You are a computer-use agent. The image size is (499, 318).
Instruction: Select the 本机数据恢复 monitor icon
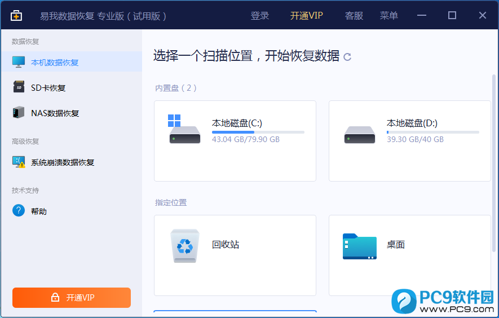pyautogui.click(x=19, y=62)
